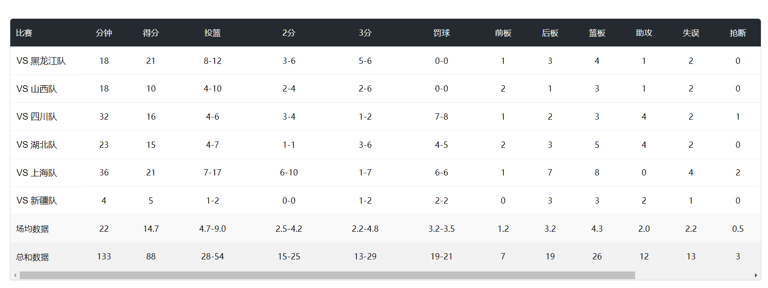The height and width of the screenshot is (288, 768).
Task: Select the VS 四川队 game row
Action: [x=37, y=117]
